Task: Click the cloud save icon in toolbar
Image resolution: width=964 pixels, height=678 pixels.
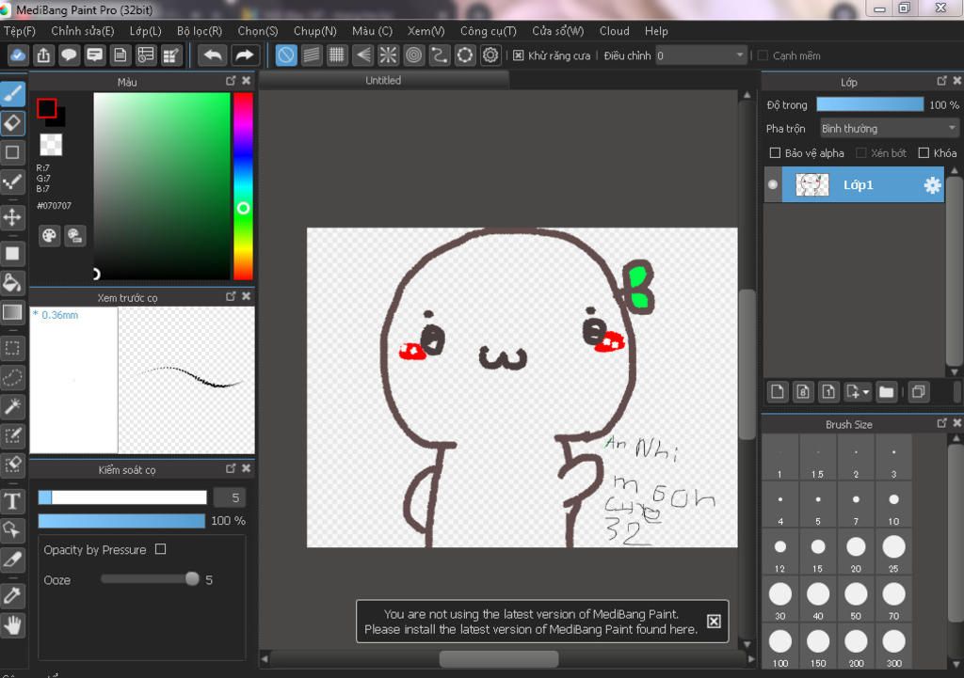Action: (x=18, y=55)
